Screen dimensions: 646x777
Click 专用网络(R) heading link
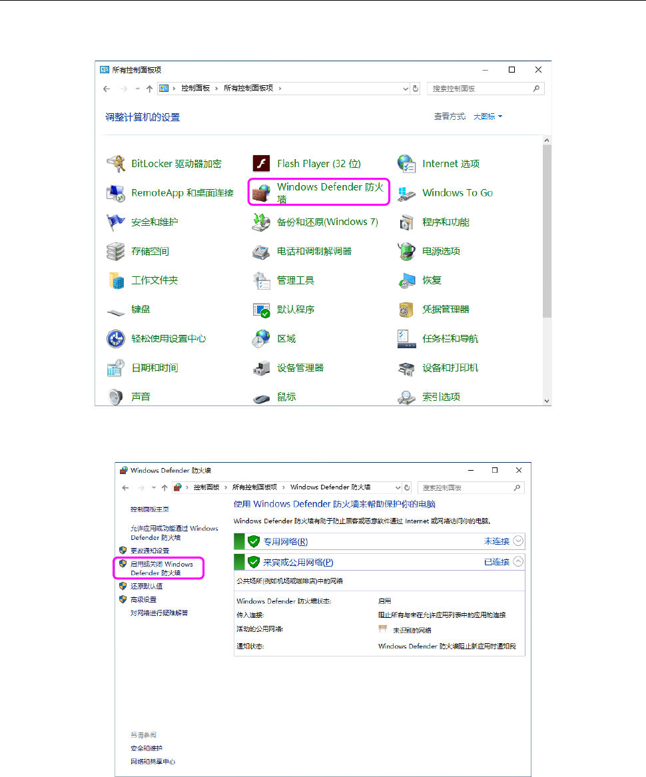pyautogui.click(x=286, y=541)
